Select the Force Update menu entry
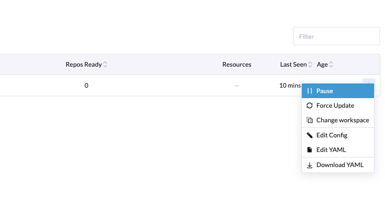Viewport: 385px width, 199px height. (x=335, y=105)
